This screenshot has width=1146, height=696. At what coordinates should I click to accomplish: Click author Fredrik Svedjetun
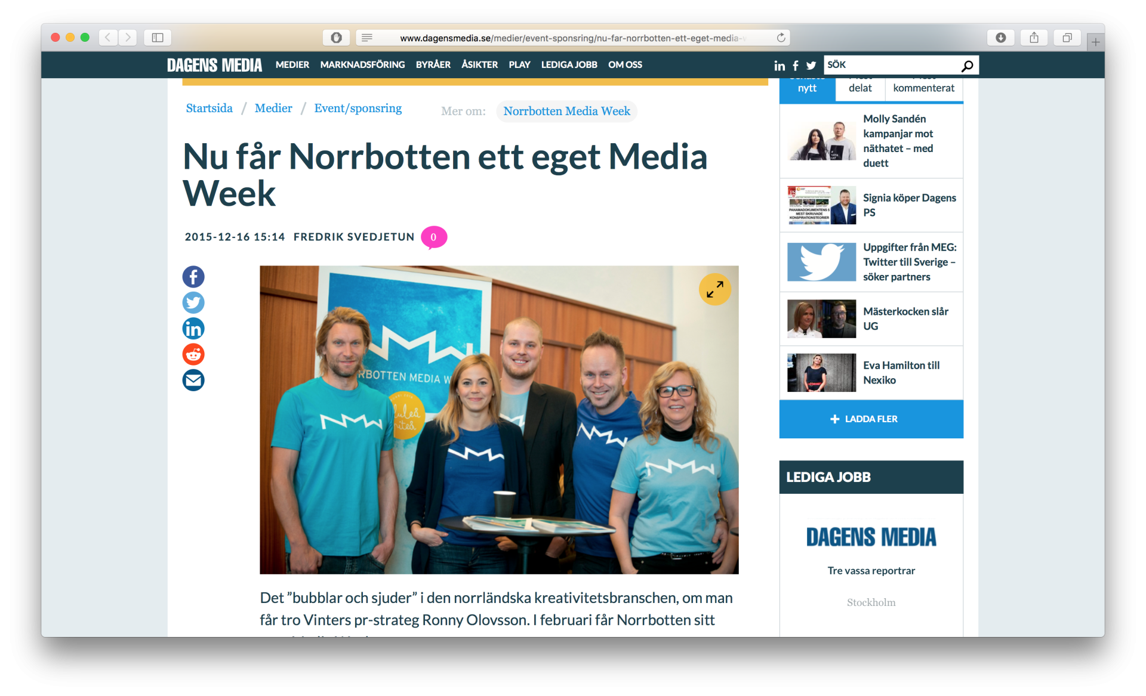coord(354,237)
